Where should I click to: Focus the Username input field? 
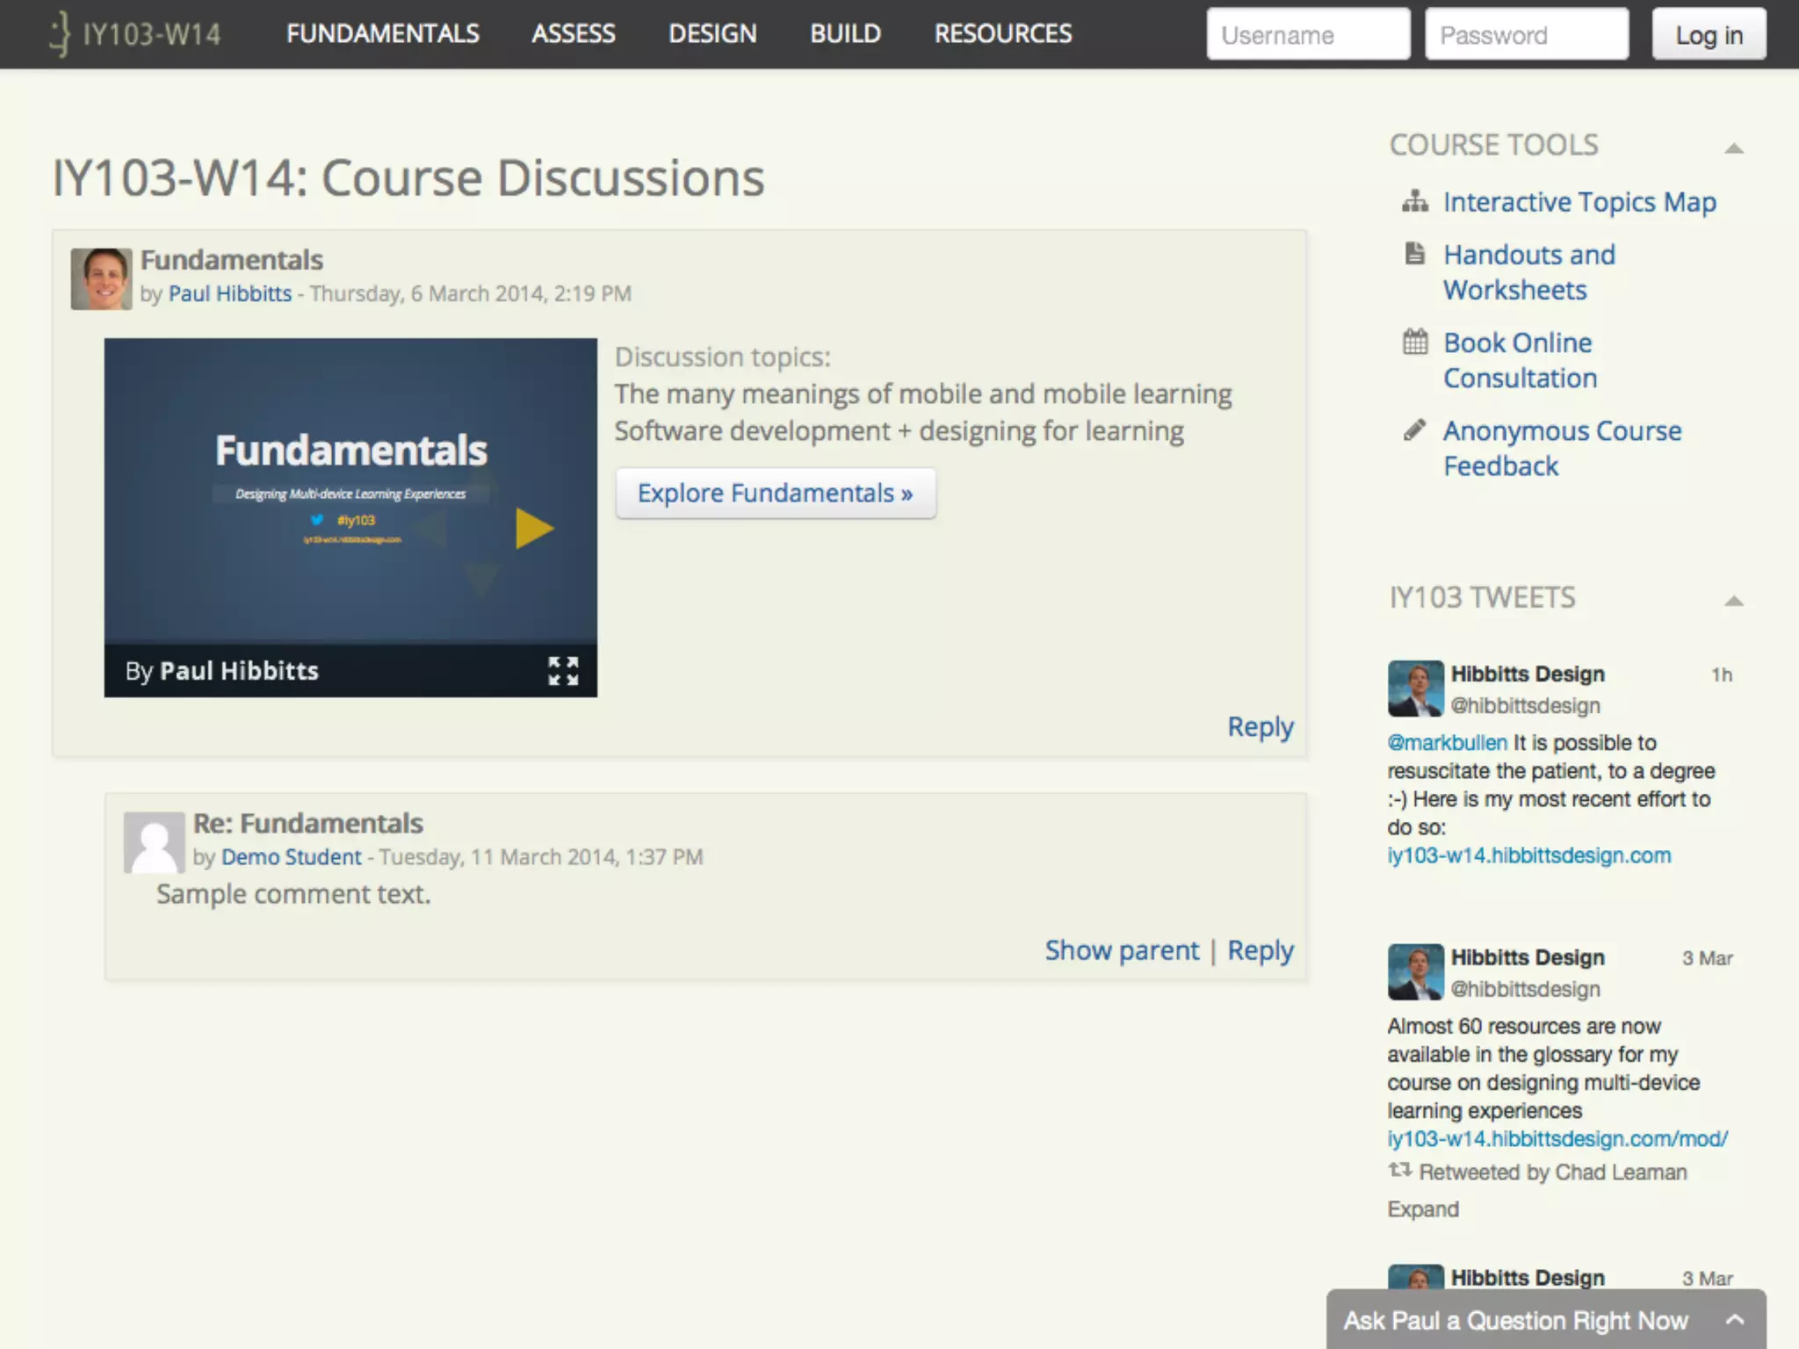pos(1307,35)
